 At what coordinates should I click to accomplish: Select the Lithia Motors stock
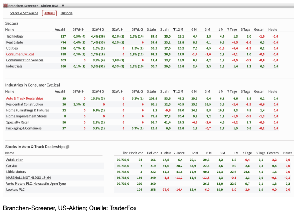pos(16,172)
